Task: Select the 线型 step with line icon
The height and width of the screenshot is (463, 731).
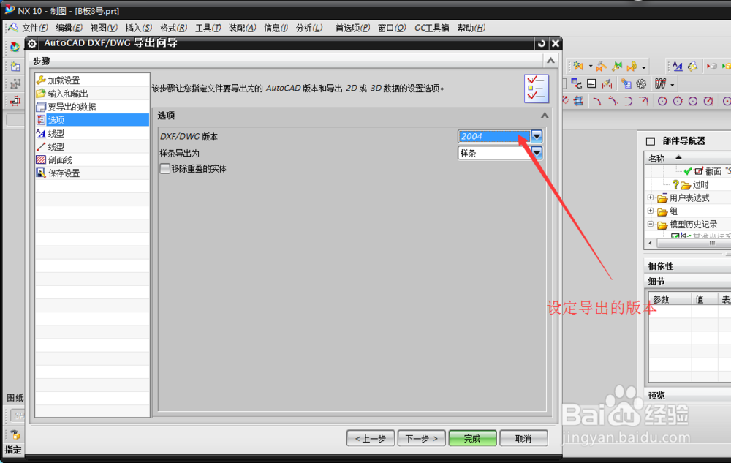Action: pos(92,146)
